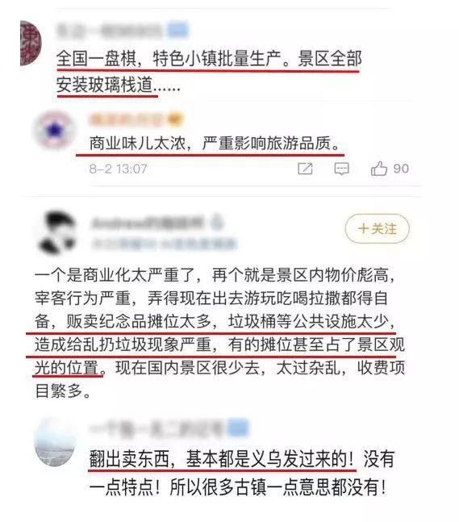459x522 pixels.
Task: Click the blue badge after first blurred username
Action: click(x=177, y=30)
